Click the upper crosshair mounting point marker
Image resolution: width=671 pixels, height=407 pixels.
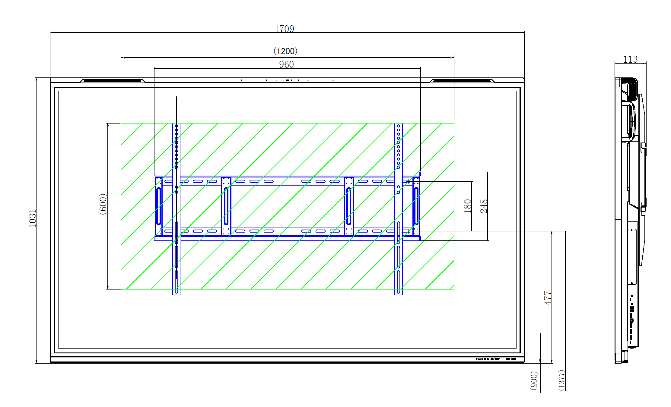point(409,181)
